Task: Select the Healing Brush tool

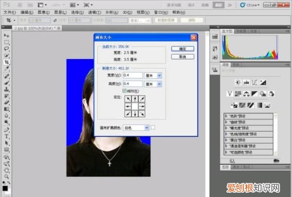Action: coord(6,76)
